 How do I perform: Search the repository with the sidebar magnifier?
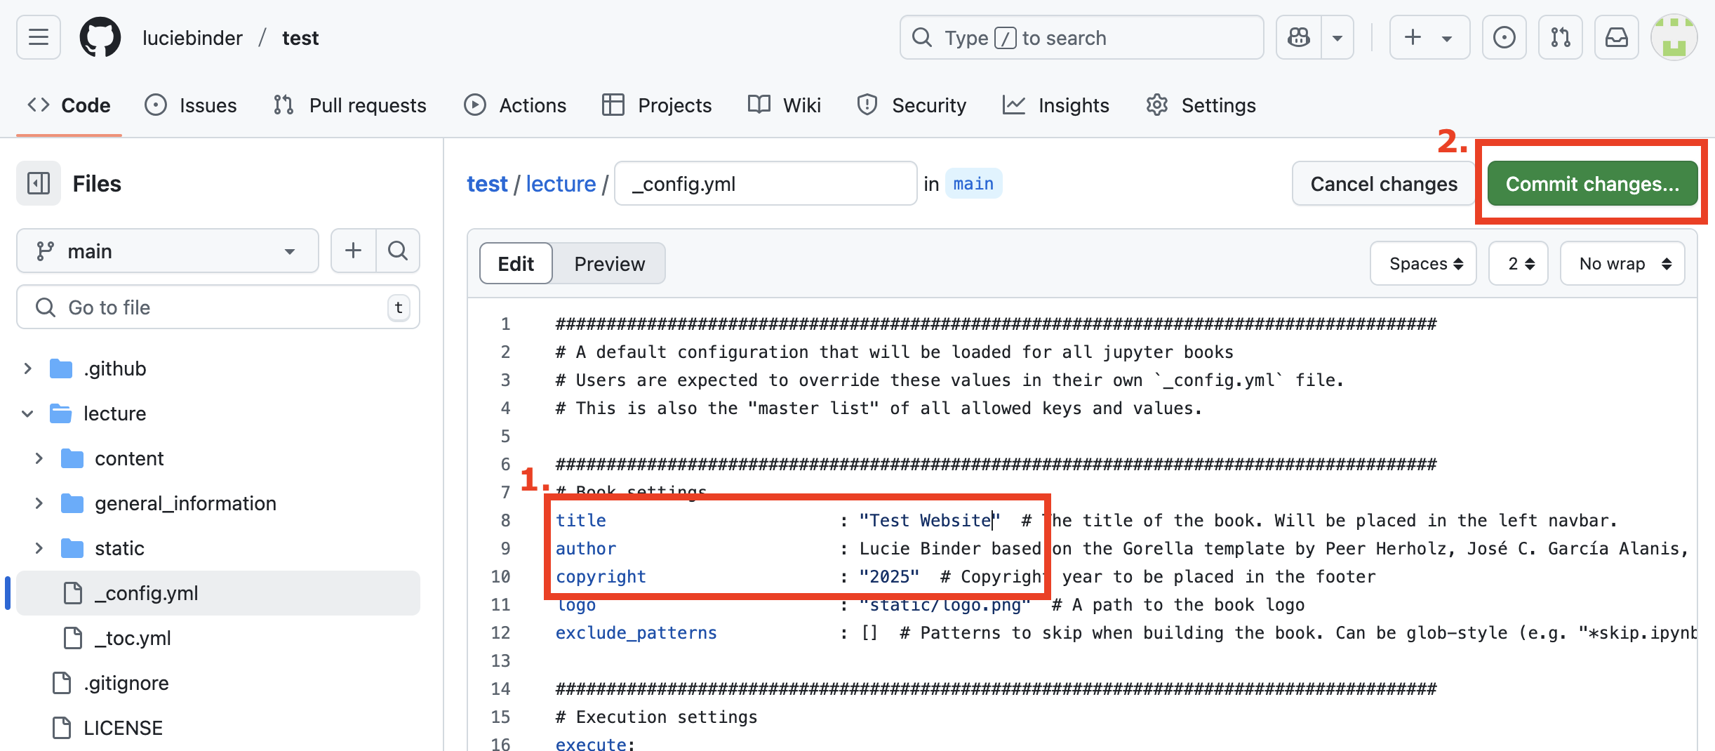click(x=398, y=251)
